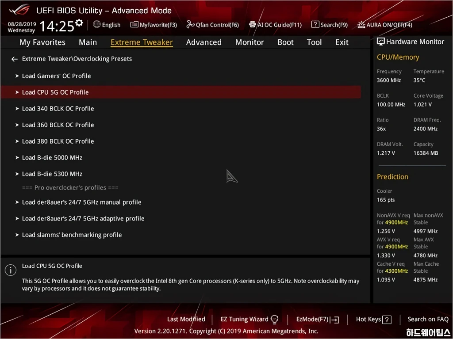This screenshot has height=339, width=453.
Task: Click the EzMode exit arrow icon
Action: click(x=335, y=320)
